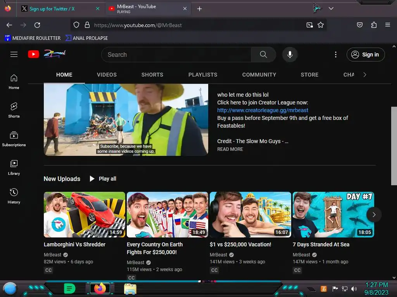Close the MrBeast YouTube tab

click(185, 9)
